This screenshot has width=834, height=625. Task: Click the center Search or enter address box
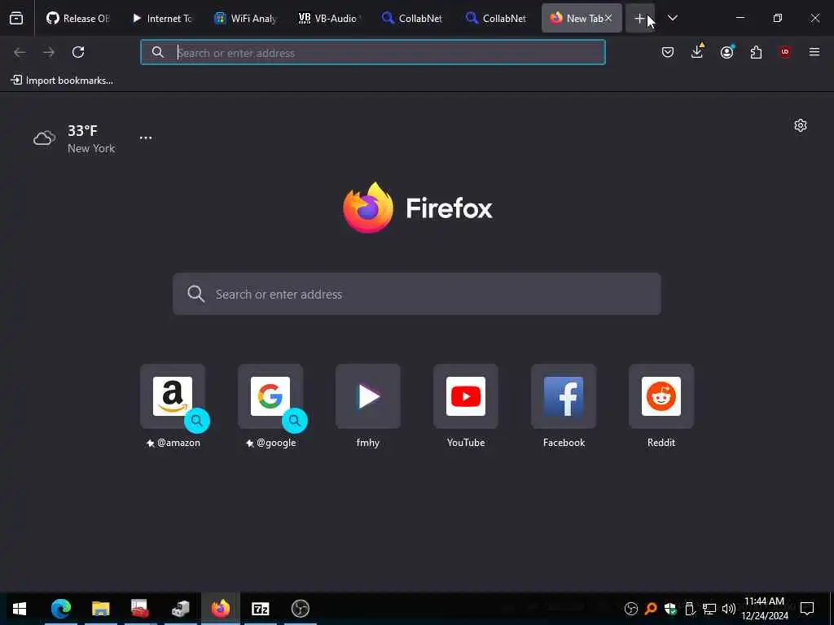coord(417,294)
